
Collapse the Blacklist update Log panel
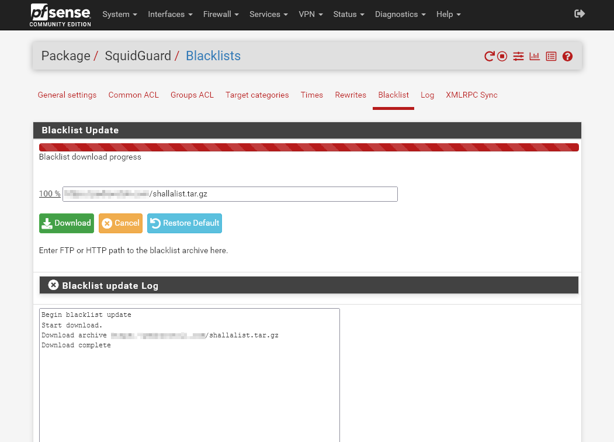(x=53, y=285)
